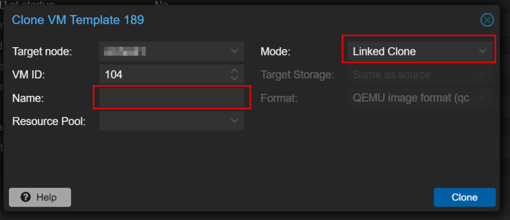Close the Clone VM Template dialog
Screen dimensions: 510x220
click(487, 20)
